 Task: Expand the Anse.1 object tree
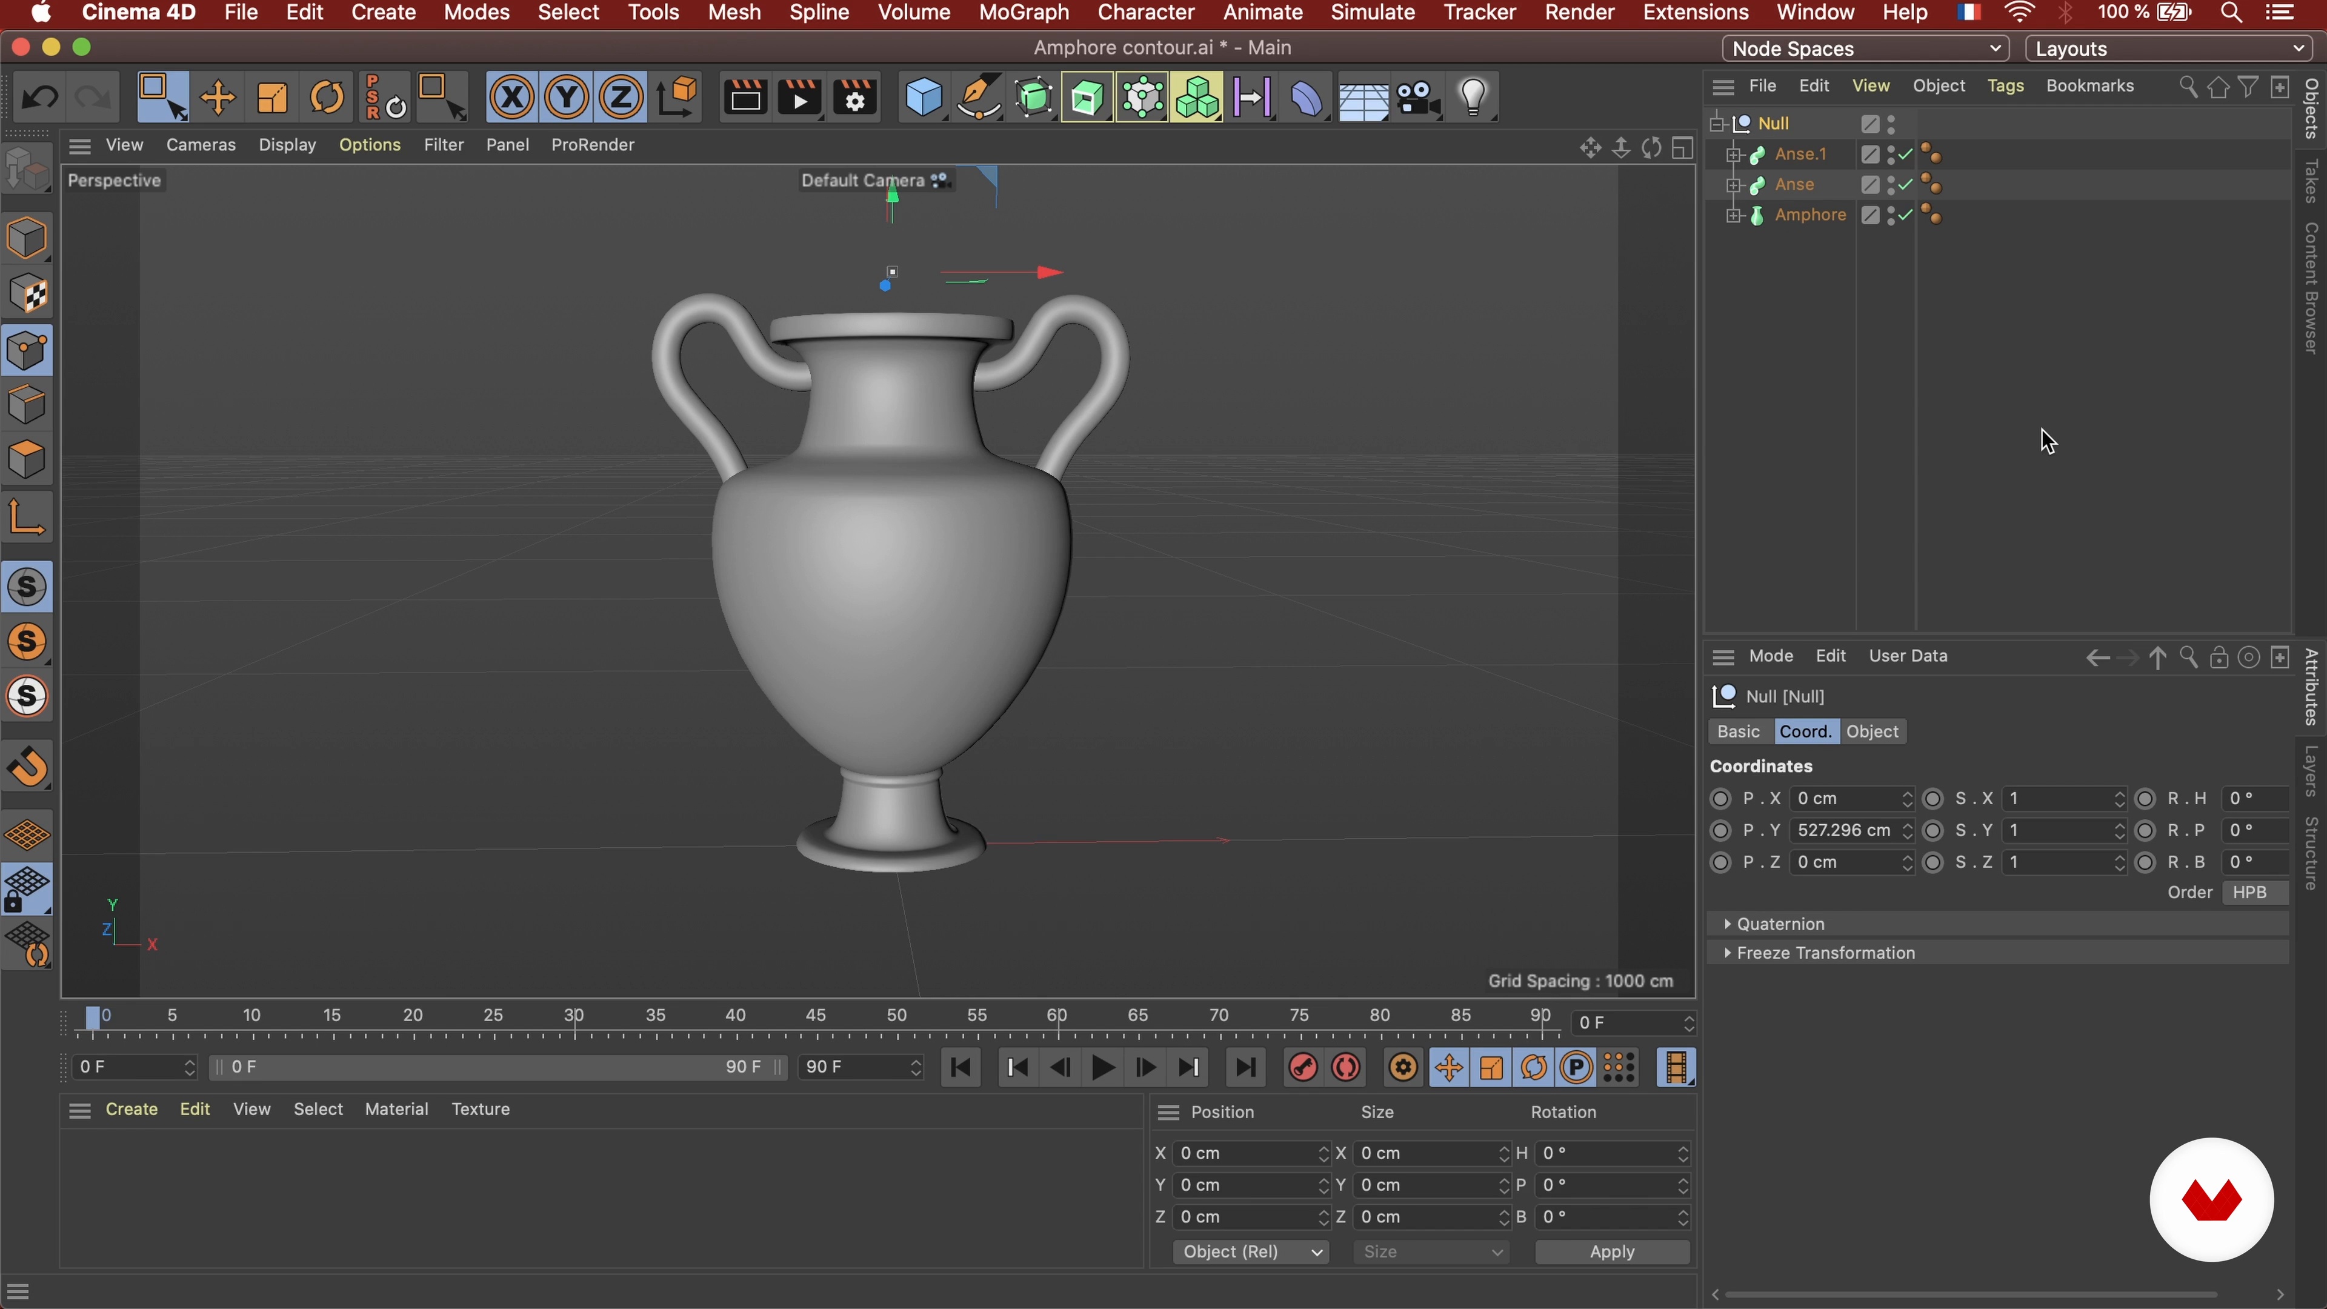[x=1734, y=155]
